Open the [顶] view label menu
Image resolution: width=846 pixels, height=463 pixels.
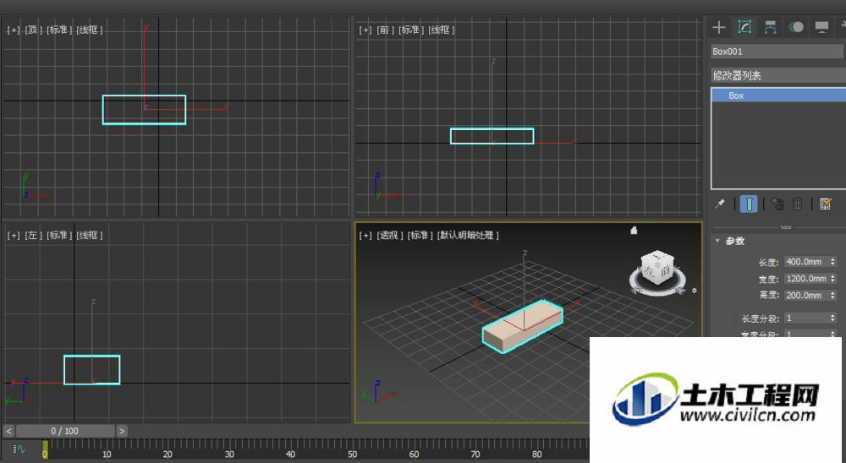point(33,30)
